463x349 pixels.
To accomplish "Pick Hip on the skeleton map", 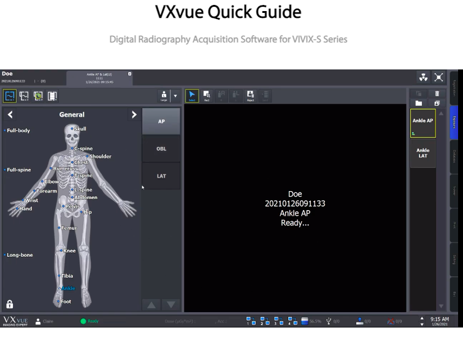I will click(86, 212).
